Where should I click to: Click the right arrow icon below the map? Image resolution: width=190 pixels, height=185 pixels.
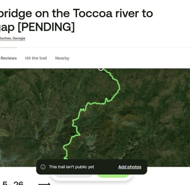[44, 184]
